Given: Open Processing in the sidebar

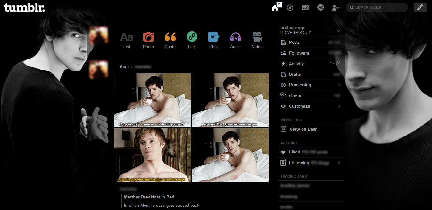Looking at the screenshot, I should coord(310,85).
